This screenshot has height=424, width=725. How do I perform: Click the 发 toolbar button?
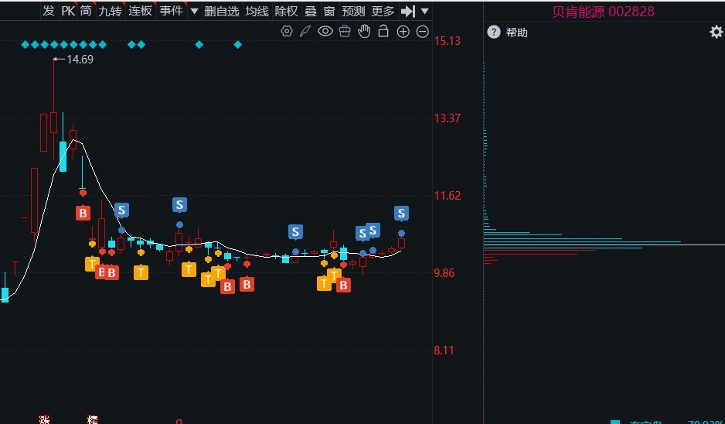tap(49, 11)
